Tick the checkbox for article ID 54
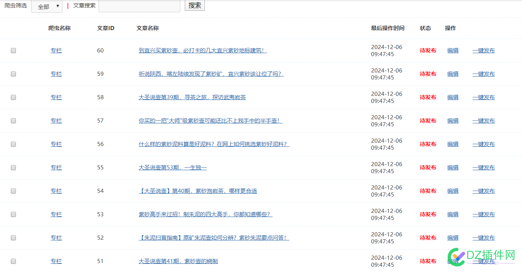 13,191
